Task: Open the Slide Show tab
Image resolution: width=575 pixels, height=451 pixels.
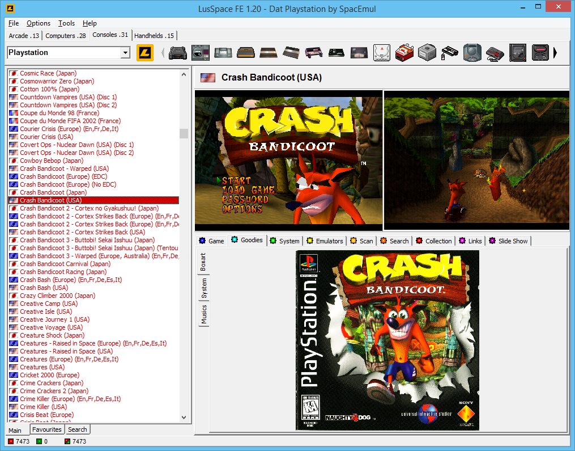Action: pos(508,241)
